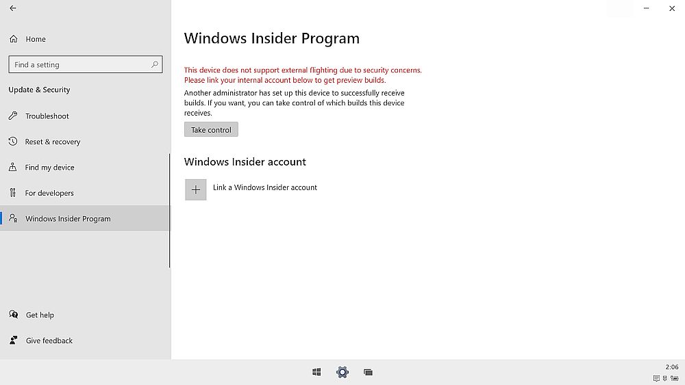Close the Settings window
The height and width of the screenshot is (385, 685).
coord(672,8)
